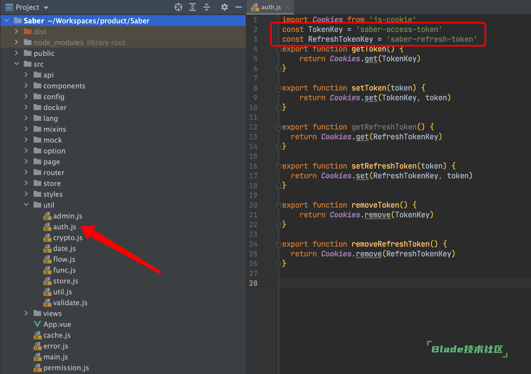Open admin.js in the tree
The height and width of the screenshot is (374, 531).
tap(68, 216)
